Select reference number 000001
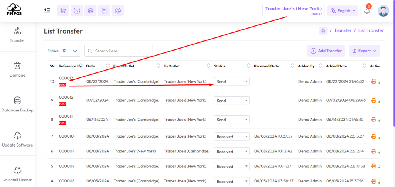This screenshot has height=187, width=395. [x=66, y=151]
